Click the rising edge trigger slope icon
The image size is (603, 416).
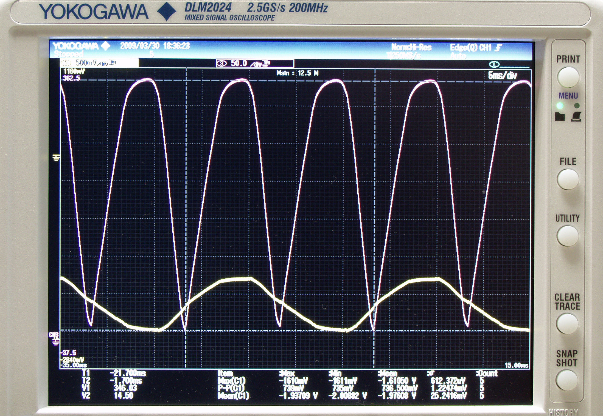pyautogui.click(x=498, y=48)
